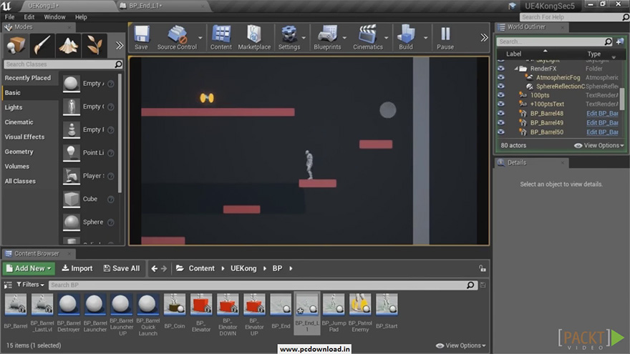The image size is (630, 354).
Task: Expand more modes with double arrow
Action: 120,45
